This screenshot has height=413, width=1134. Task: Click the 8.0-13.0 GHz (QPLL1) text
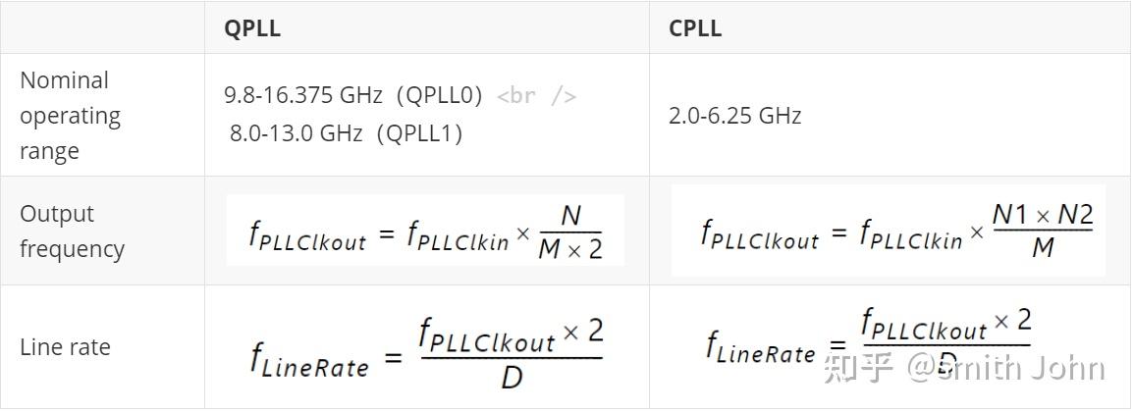tap(346, 133)
